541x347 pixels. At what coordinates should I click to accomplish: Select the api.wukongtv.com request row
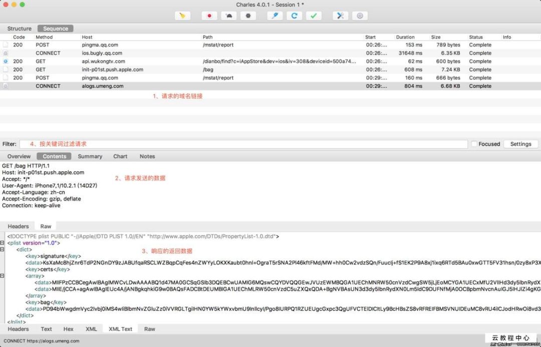click(x=270, y=62)
